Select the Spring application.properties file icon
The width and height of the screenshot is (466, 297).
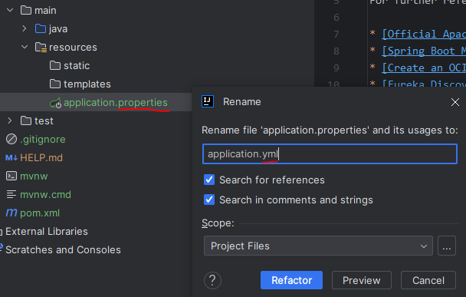click(x=56, y=103)
